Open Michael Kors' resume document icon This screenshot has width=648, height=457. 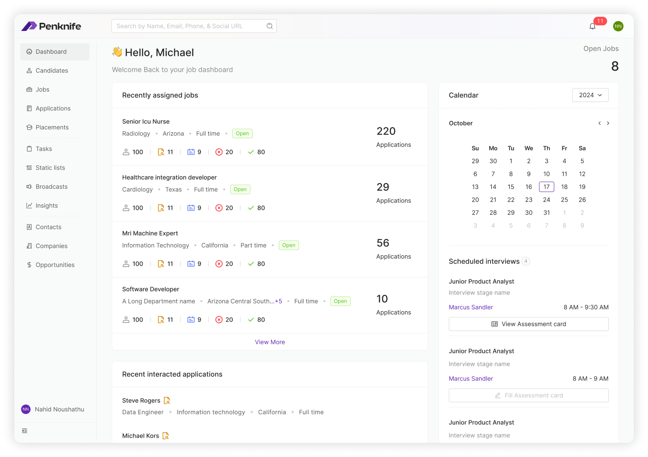tap(166, 436)
